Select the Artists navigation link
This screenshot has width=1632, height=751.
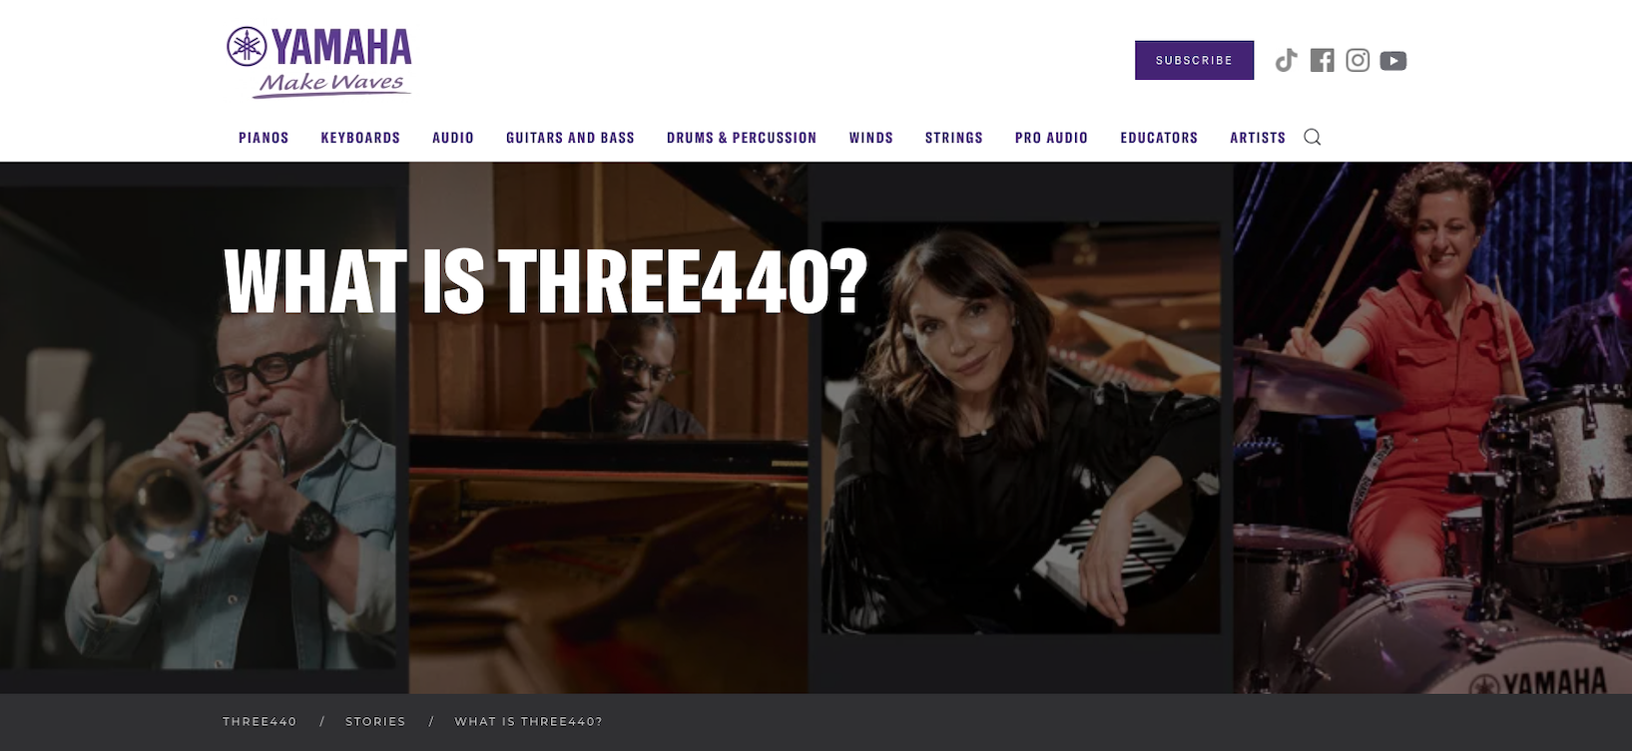1258,138
